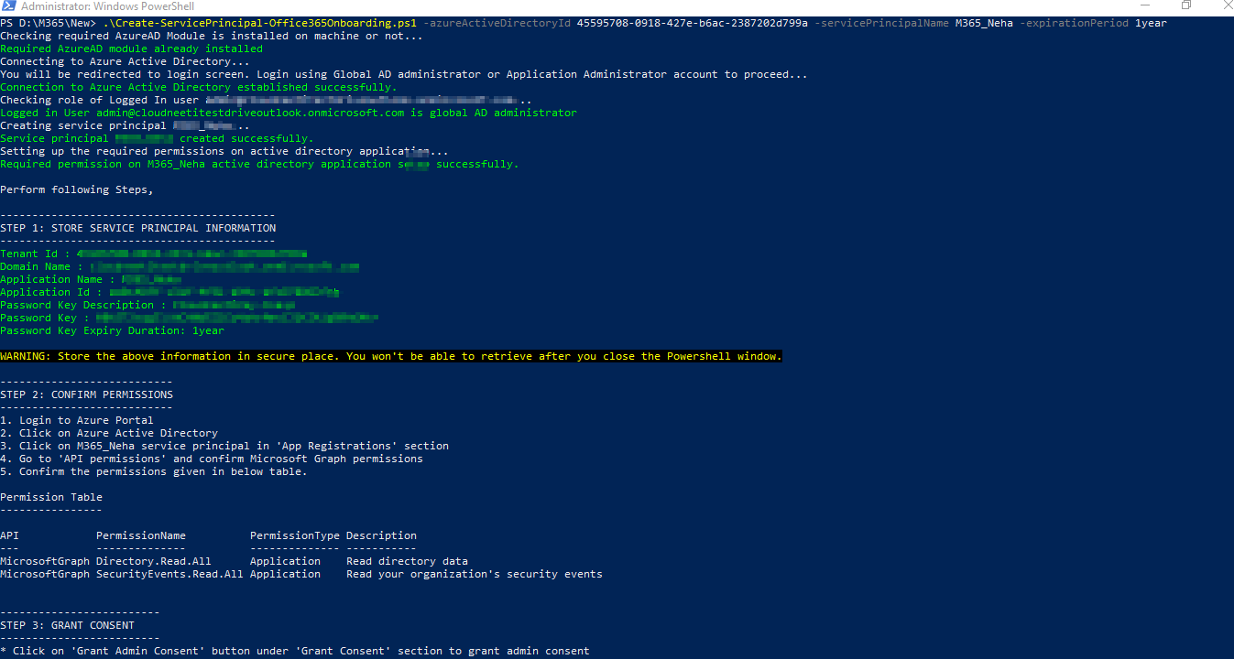This screenshot has height=659, width=1234.
Task: Click the 'Tenant Id :' label
Action: coord(35,254)
